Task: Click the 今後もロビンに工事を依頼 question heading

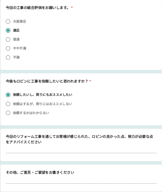Action: tap(47, 81)
